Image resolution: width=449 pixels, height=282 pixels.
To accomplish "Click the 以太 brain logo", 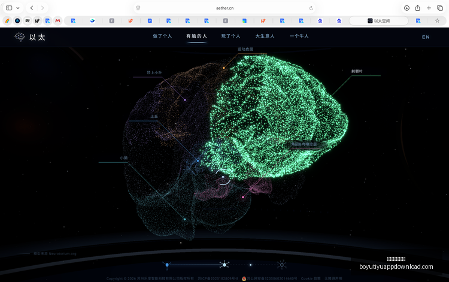I will click(x=30, y=37).
